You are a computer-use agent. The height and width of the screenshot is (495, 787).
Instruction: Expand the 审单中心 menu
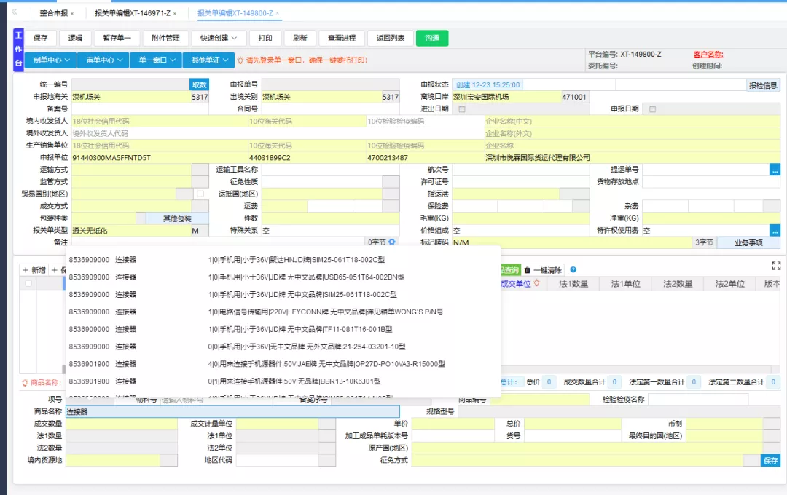(104, 60)
